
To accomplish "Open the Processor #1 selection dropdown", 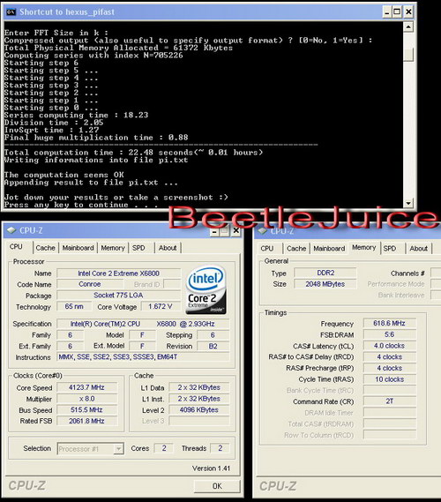I will point(118,449).
